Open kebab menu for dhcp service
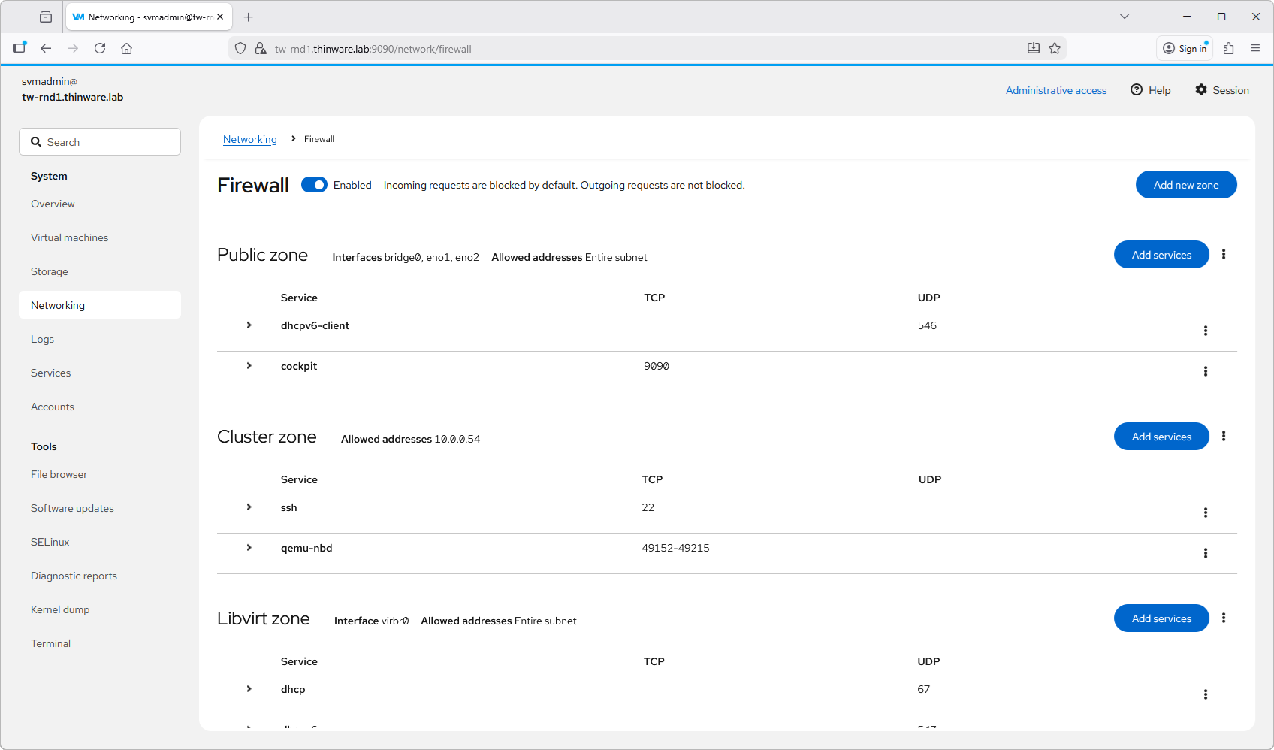 [1206, 694]
